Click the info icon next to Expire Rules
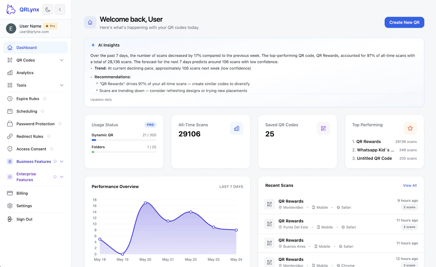 point(45,99)
